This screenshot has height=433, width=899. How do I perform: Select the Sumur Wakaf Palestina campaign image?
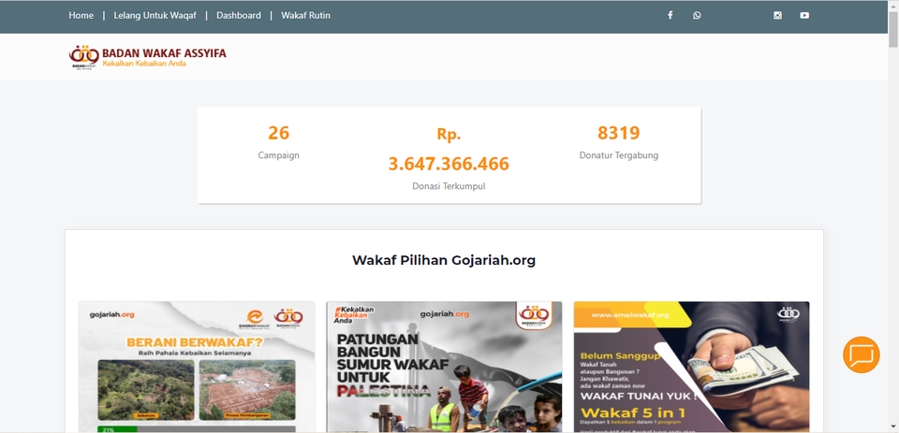click(444, 368)
